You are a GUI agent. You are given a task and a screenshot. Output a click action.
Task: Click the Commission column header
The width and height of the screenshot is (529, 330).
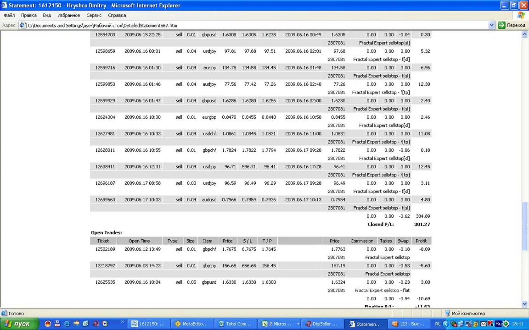pyautogui.click(x=362, y=241)
